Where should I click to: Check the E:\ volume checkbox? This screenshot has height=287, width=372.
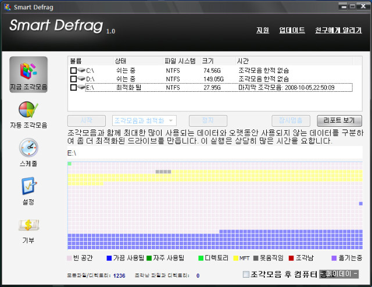(74, 87)
